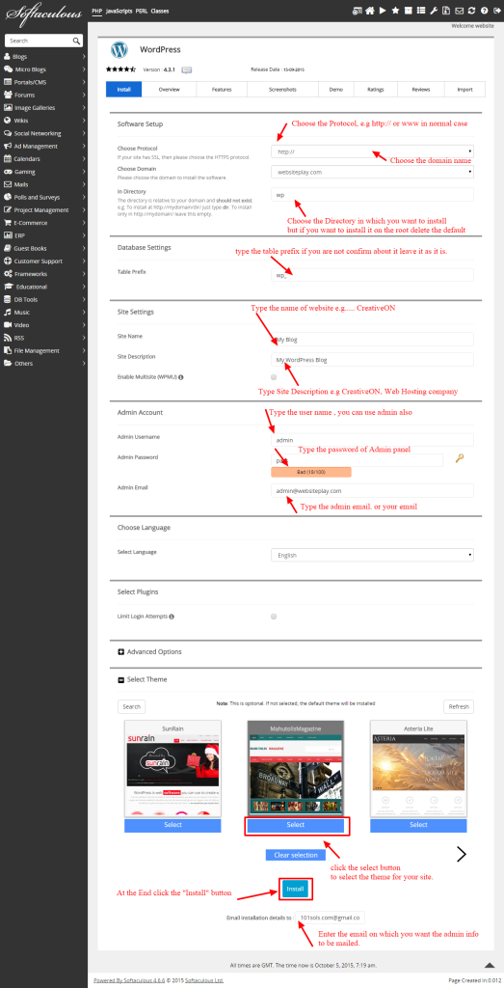Expand Forums category chevron
This screenshot has height=988, width=504.
pos(84,96)
